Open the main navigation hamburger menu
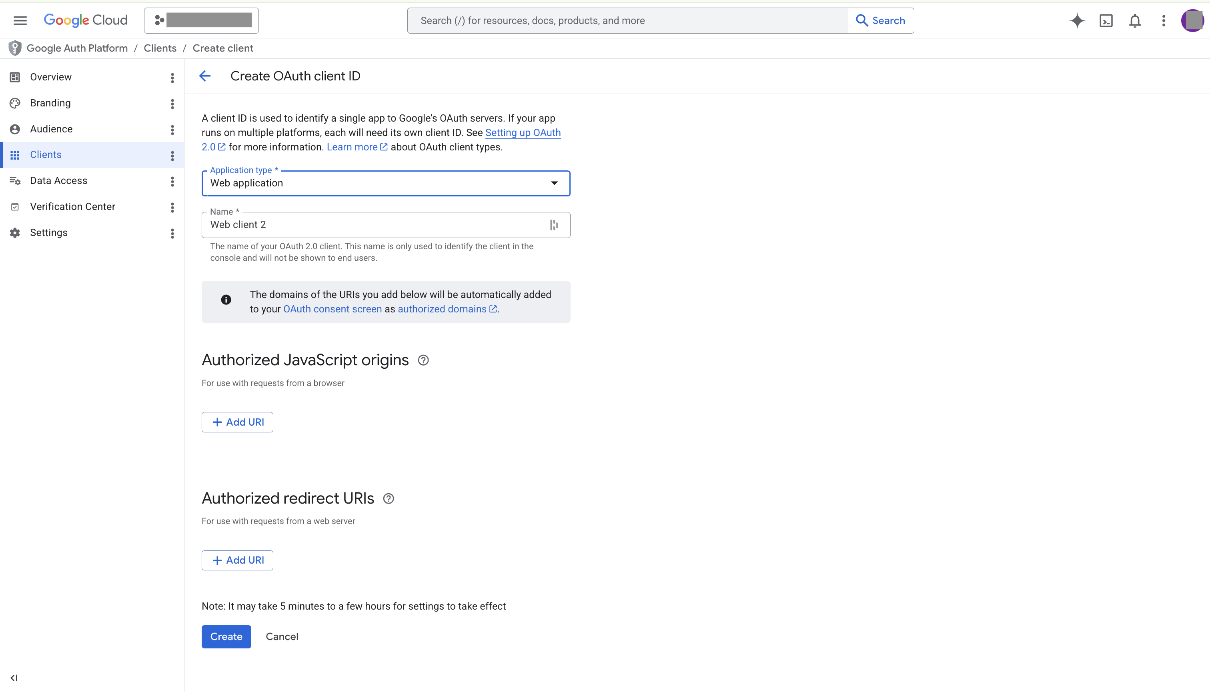This screenshot has height=692, width=1210. click(x=20, y=20)
